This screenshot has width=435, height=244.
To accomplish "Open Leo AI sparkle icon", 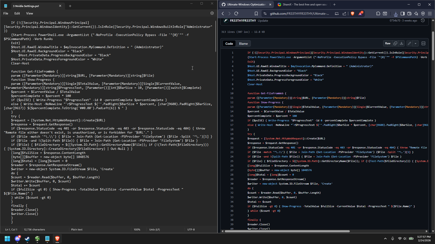I will (416, 13).
